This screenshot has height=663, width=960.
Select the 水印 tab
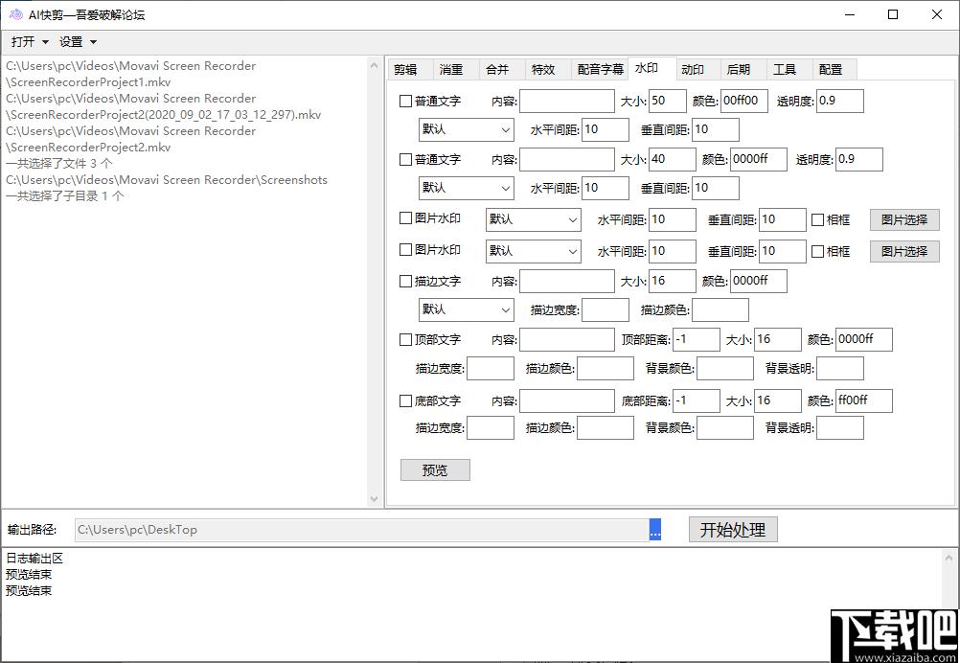(x=652, y=68)
